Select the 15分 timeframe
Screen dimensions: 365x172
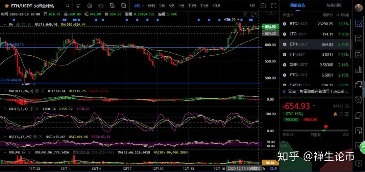[x=204, y=6]
